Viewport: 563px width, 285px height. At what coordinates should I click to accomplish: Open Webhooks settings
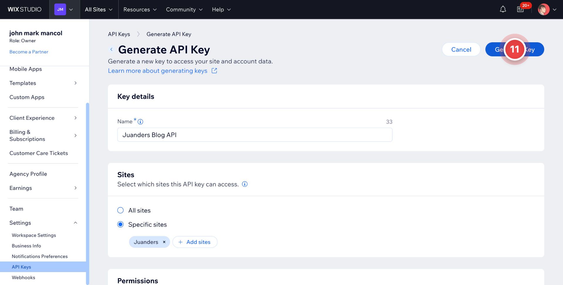point(23,277)
